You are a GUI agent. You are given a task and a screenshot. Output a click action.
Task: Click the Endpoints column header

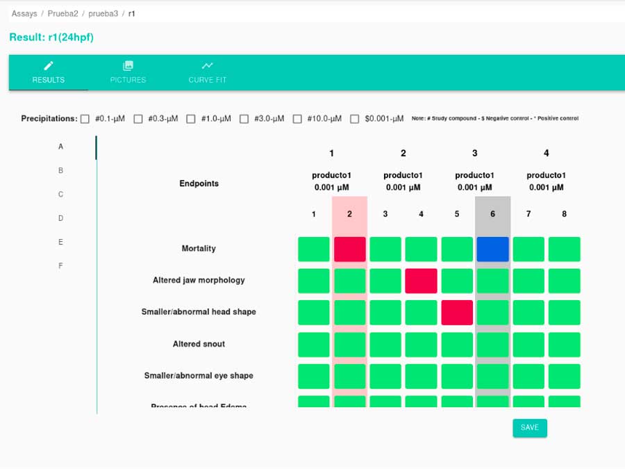click(199, 183)
